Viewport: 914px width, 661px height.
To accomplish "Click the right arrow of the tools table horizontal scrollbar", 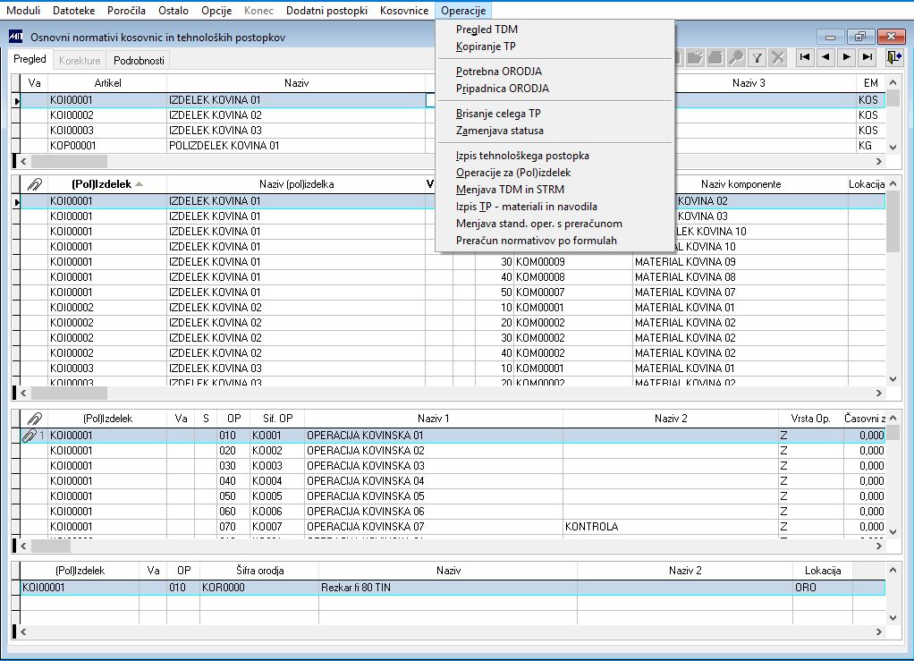I will 879,631.
